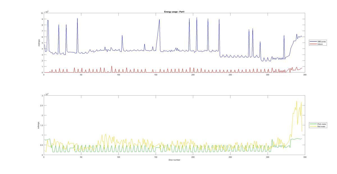Image resolution: width=337 pixels, height=174 pixels.
Task: Click the 'Pitch motor' legend label
Action: [x=322, y=124]
